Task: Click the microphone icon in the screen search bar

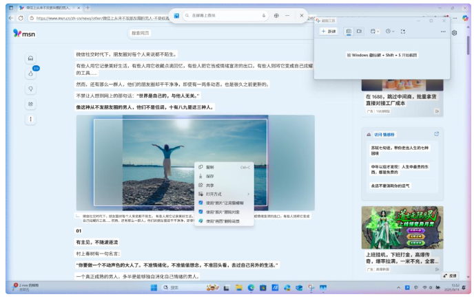Action: click(x=264, y=15)
